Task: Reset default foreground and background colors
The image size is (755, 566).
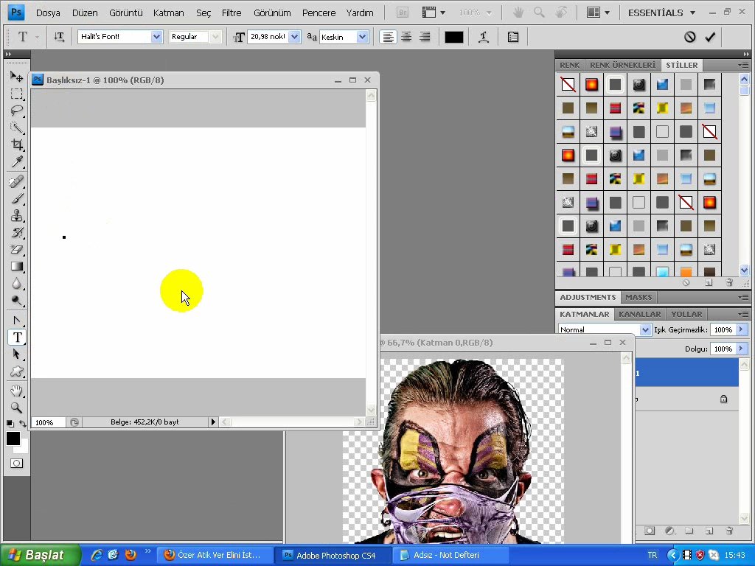Action: tap(10, 424)
